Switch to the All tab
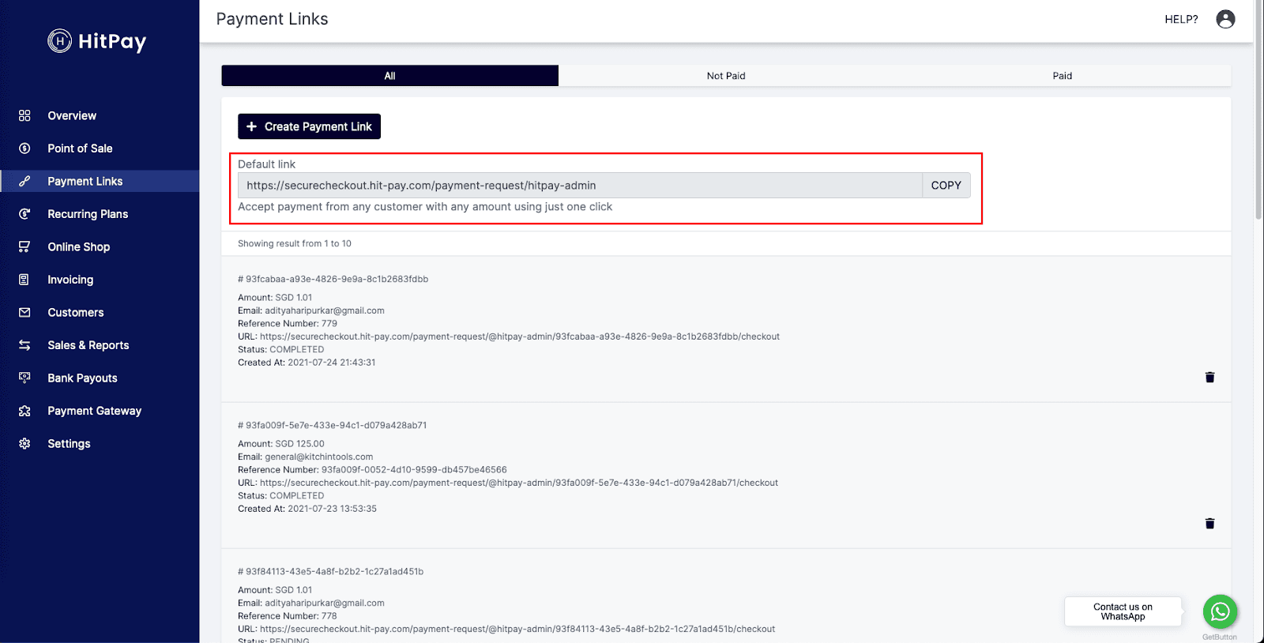This screenshot has height=643, width=1264. click(389, 76)
